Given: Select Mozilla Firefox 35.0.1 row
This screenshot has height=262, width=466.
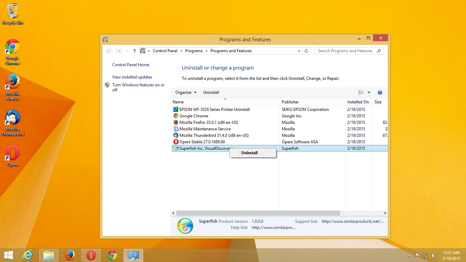Looking at the screenshot, I should 279,122.
